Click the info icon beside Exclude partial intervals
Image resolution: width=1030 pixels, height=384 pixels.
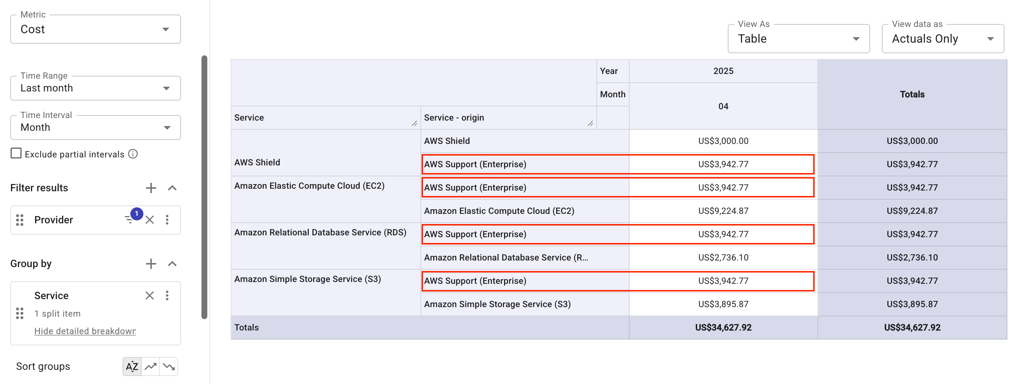[134, 154]
